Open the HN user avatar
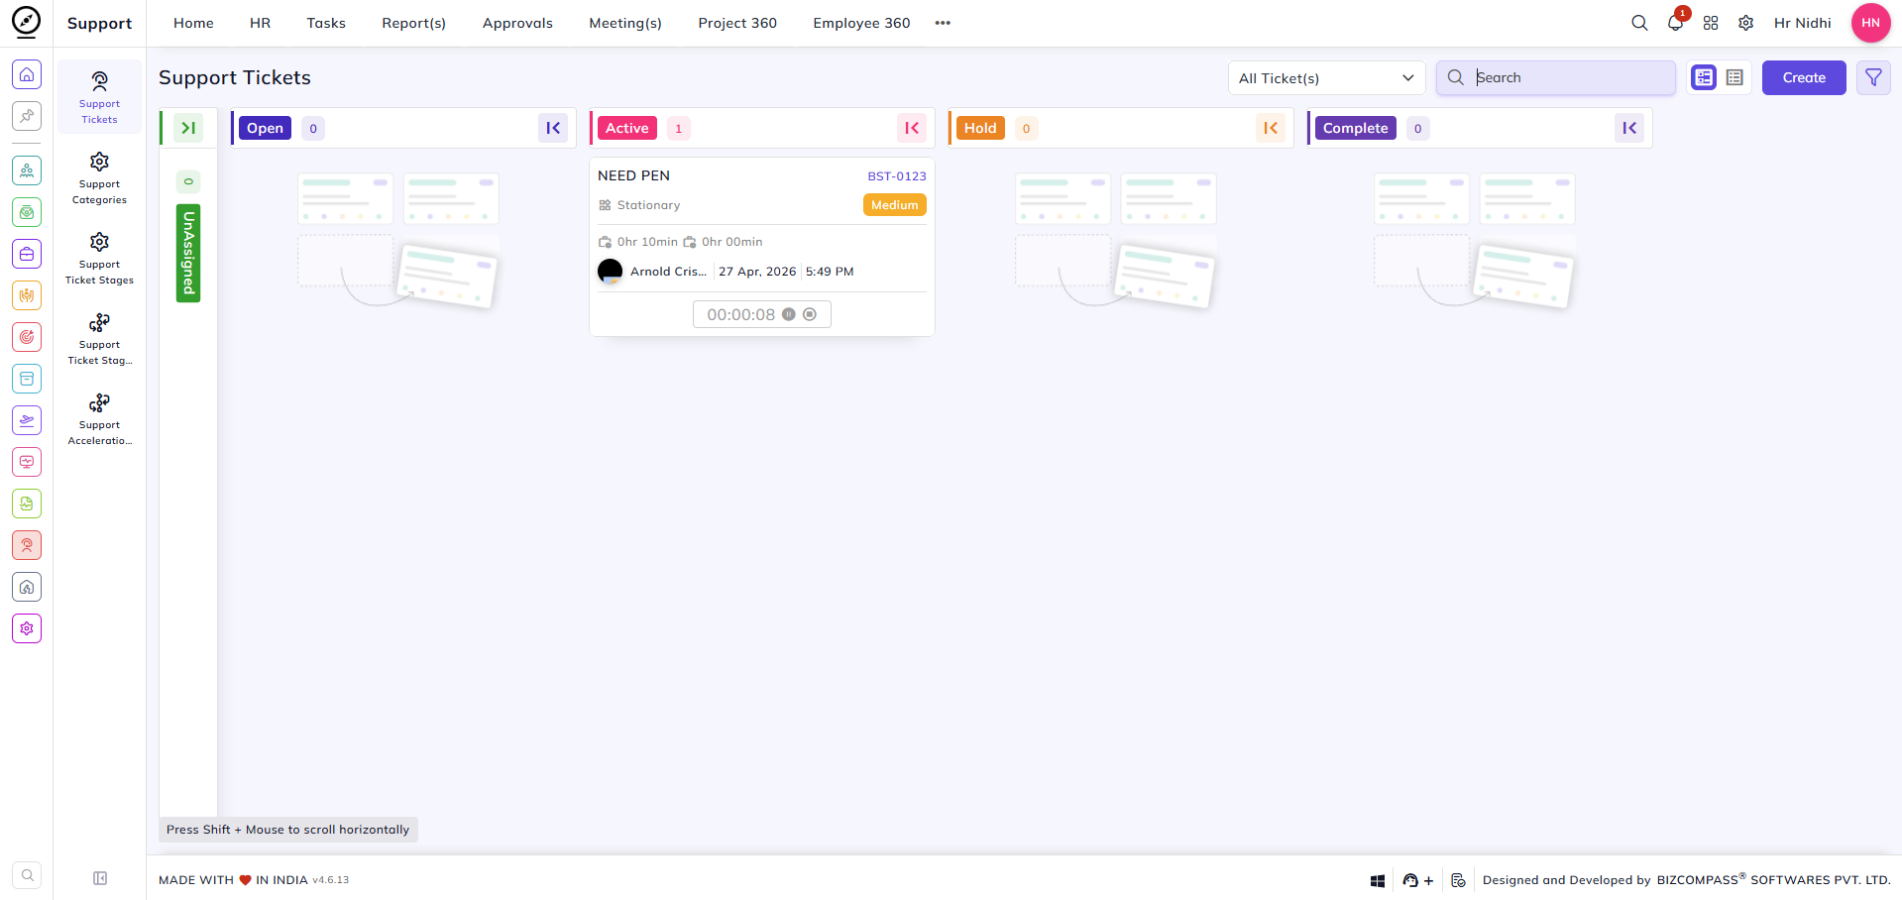This screenshot has width=1902, height=900. [1870, 23]
